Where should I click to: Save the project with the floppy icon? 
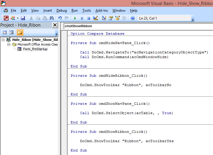[23, 18]
